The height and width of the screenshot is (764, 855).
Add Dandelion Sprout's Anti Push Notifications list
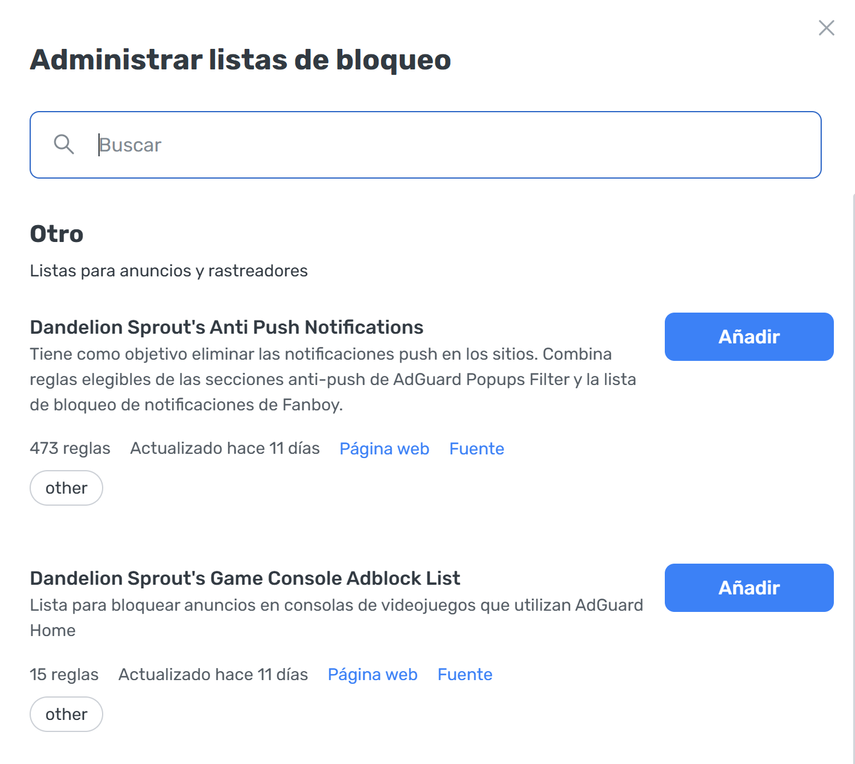[x=749, y=337]
